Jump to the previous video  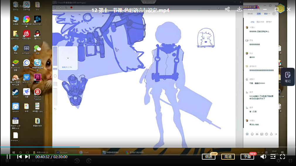(x=19, y=157)
